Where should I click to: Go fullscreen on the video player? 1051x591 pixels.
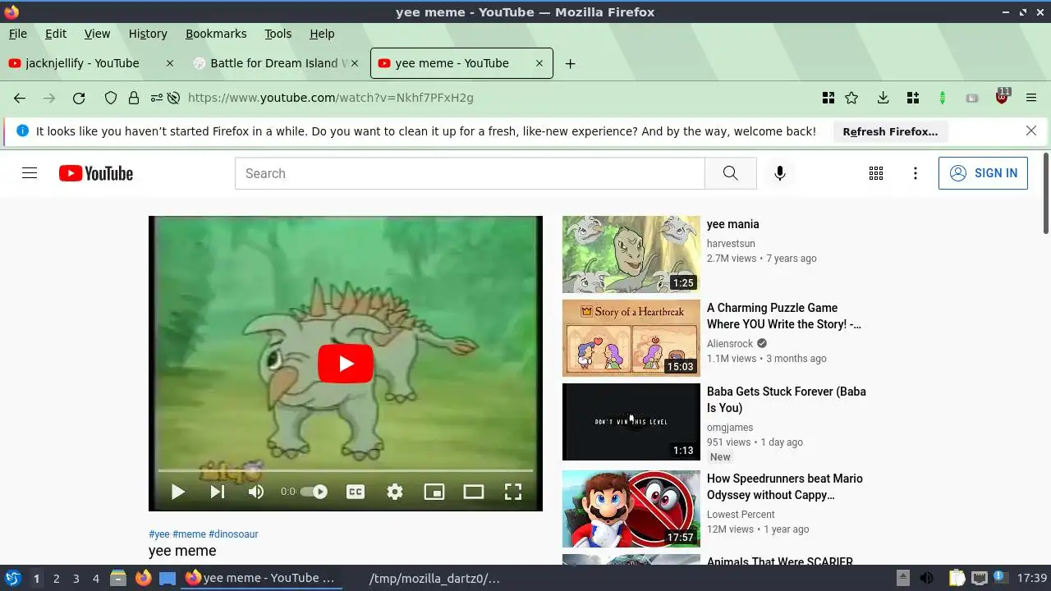(x=513, y=492)
